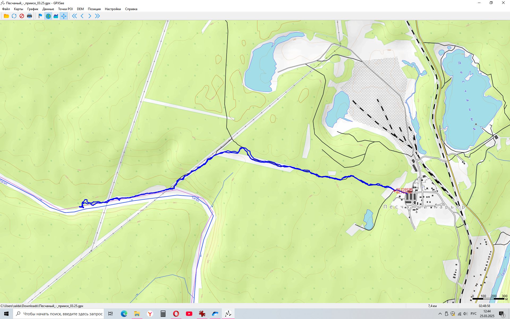The height and width of the screenshot is (319, 510).
Task: Toggle the Show map globe icon
Action: pos(48,16)
